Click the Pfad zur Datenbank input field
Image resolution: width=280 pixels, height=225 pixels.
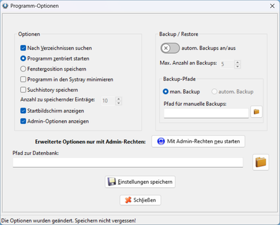point(128,162)
